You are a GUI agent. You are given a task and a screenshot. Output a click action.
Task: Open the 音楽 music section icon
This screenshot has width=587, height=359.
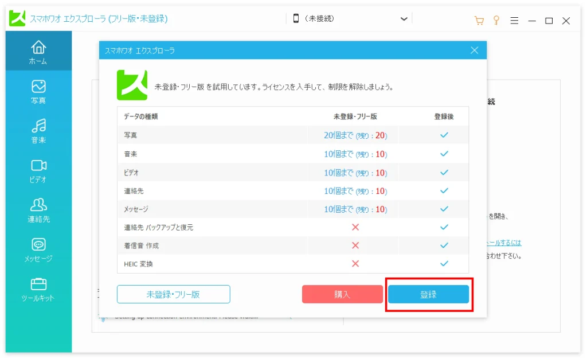[x=38, y=131]
